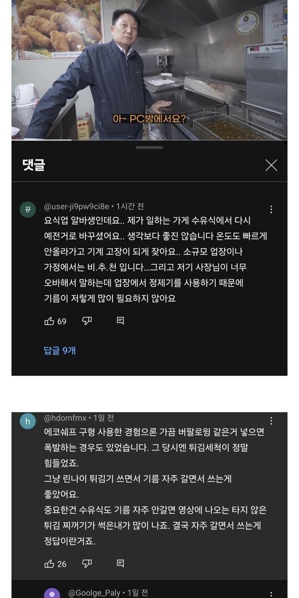The width and height of the screenshot is (299, 598).
Task: Like the comment by @user-ji9pw9ci8e
Action: coord(50,321)
